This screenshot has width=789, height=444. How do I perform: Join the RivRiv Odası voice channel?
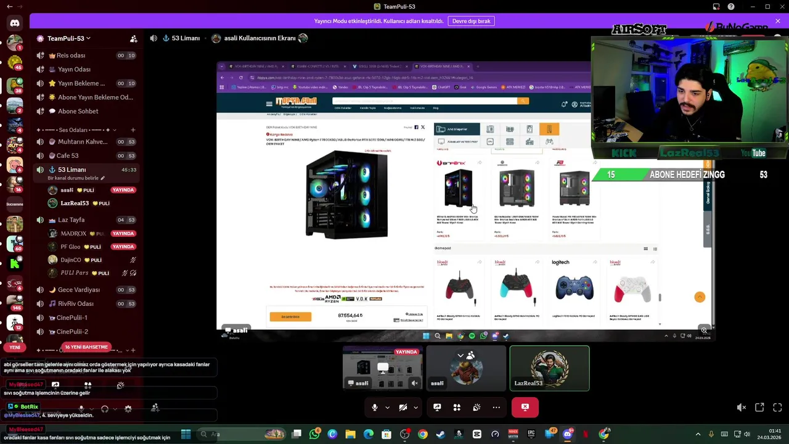[x=86, y=304]
